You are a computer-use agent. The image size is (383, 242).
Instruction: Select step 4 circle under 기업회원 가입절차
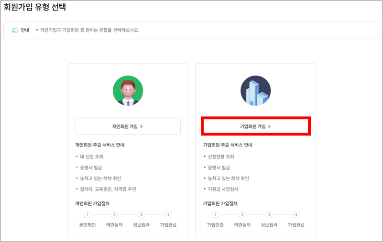coord(296,215)
